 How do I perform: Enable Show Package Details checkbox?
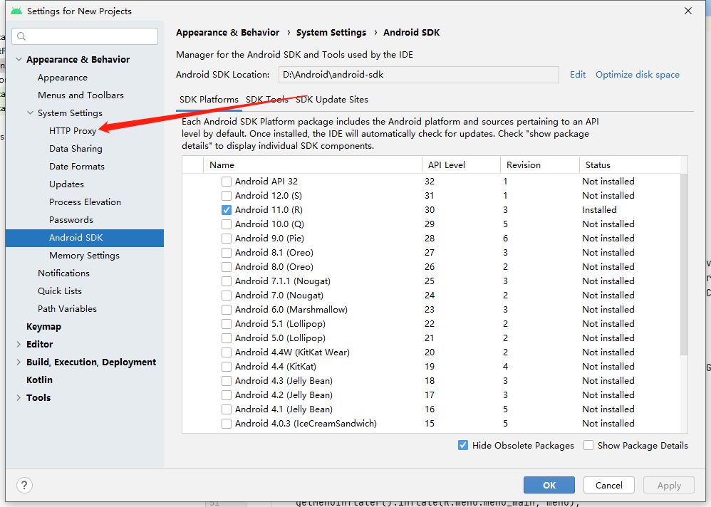[588, 445]
